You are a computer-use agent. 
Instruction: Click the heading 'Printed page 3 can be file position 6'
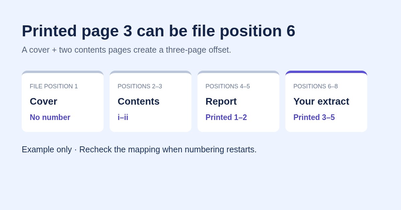point(158,31)
